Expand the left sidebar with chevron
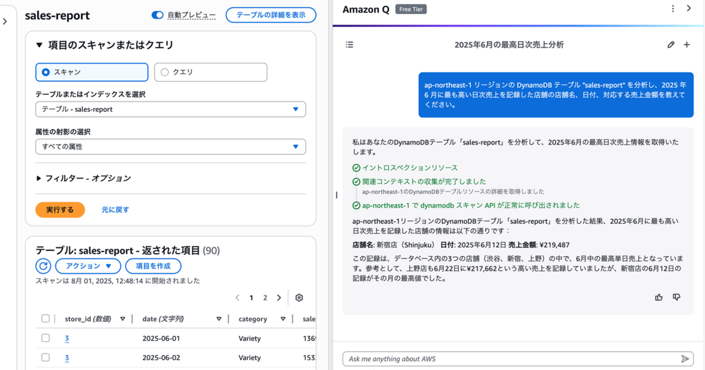Screen dimensions: 705x370 [4, 22]
